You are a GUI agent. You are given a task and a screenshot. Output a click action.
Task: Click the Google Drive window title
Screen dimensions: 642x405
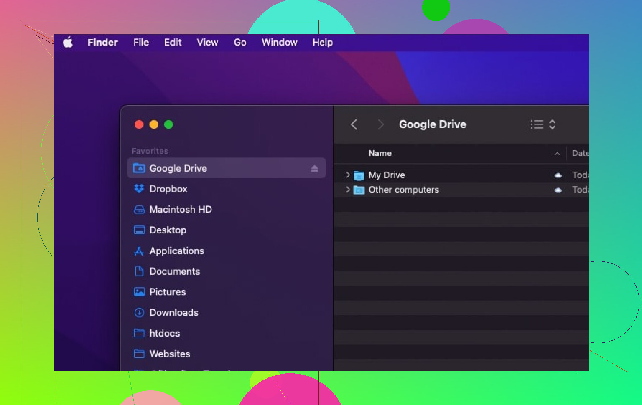[x=433, y=124]
